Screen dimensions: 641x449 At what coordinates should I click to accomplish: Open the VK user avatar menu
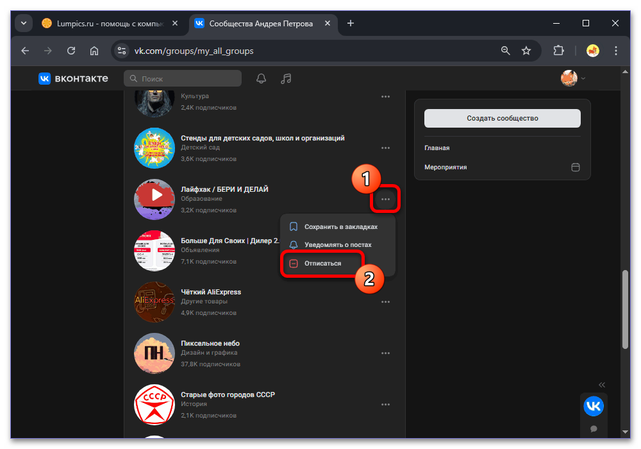coord(572,78)
